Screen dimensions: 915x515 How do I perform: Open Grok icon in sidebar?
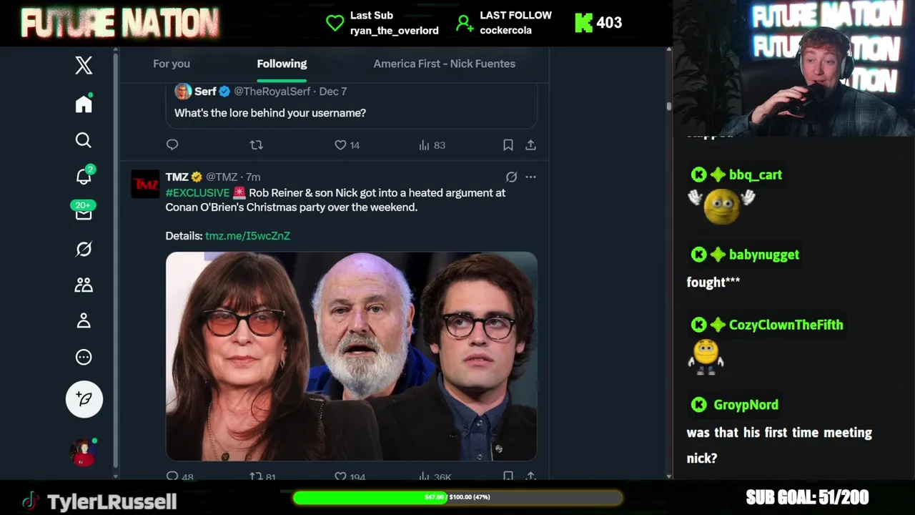coord(84,249)
